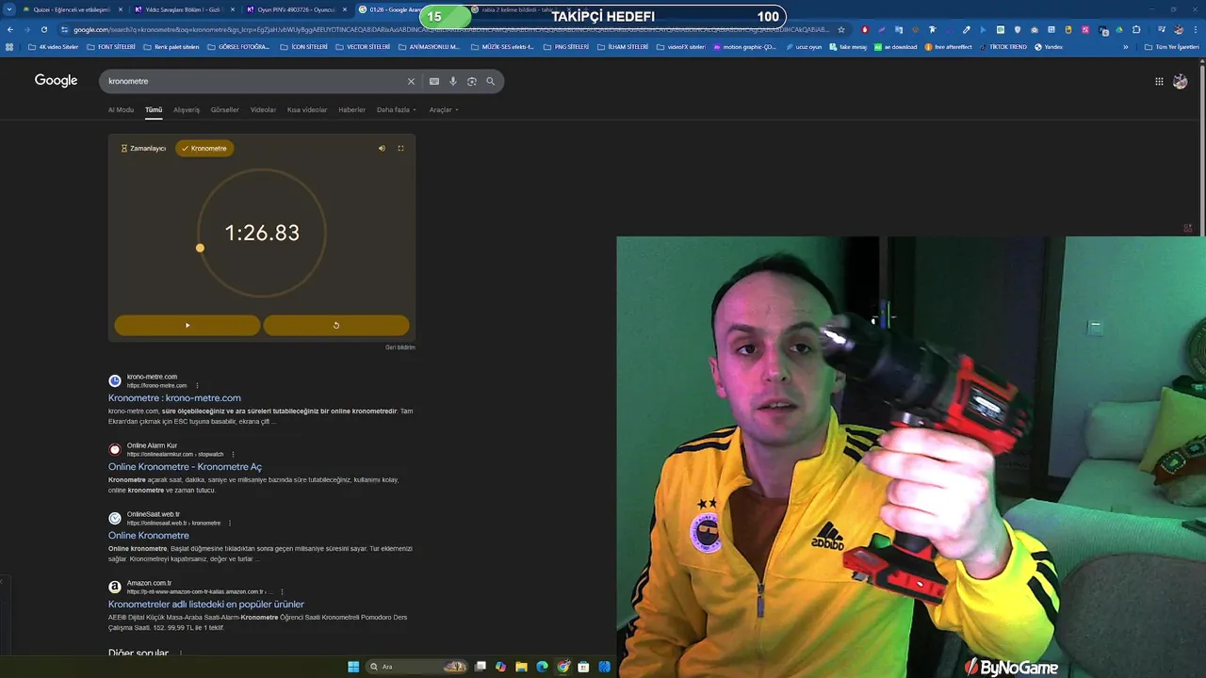
Task: Open the Renk palet siteleri bookmark folder
Action: (171, 46)
